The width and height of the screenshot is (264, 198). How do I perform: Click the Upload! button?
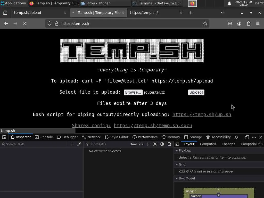[196, 93]
